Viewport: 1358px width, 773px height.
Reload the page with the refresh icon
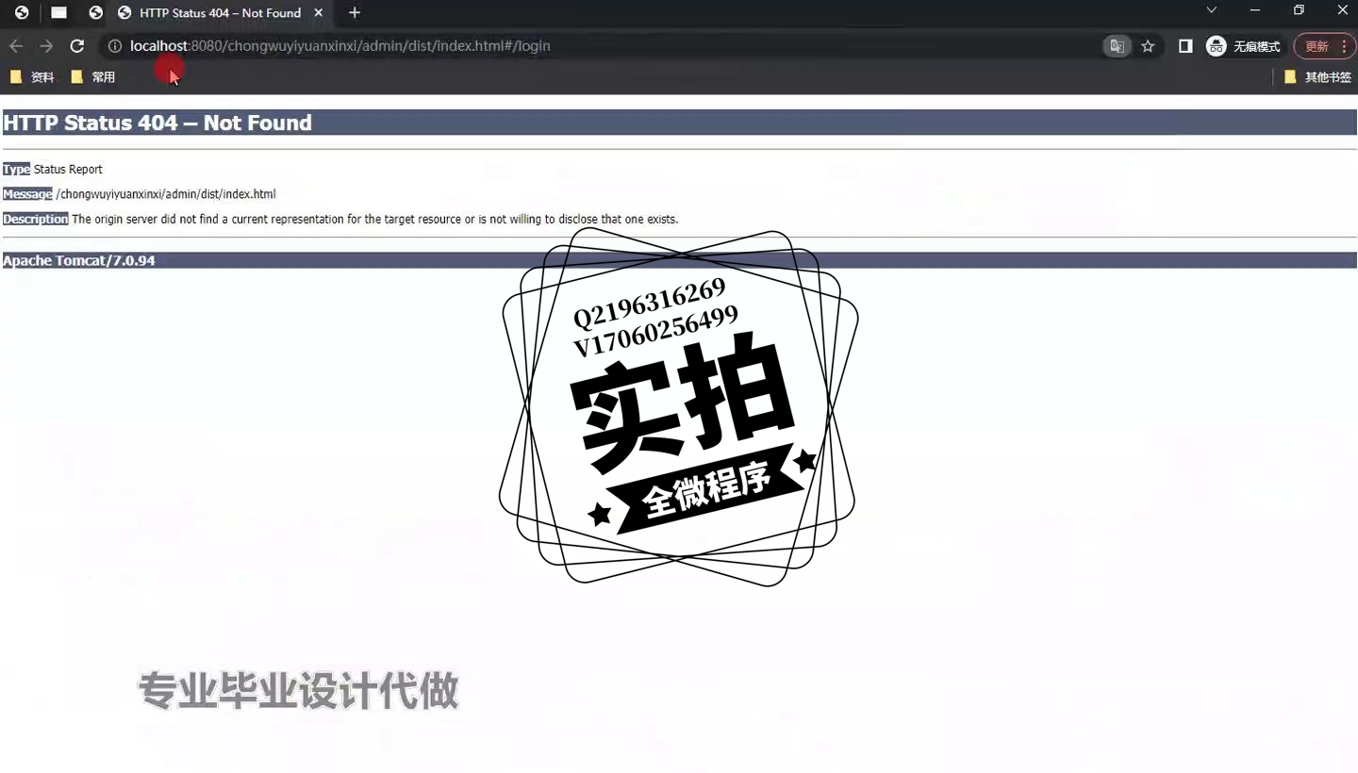tap(77, 46)
